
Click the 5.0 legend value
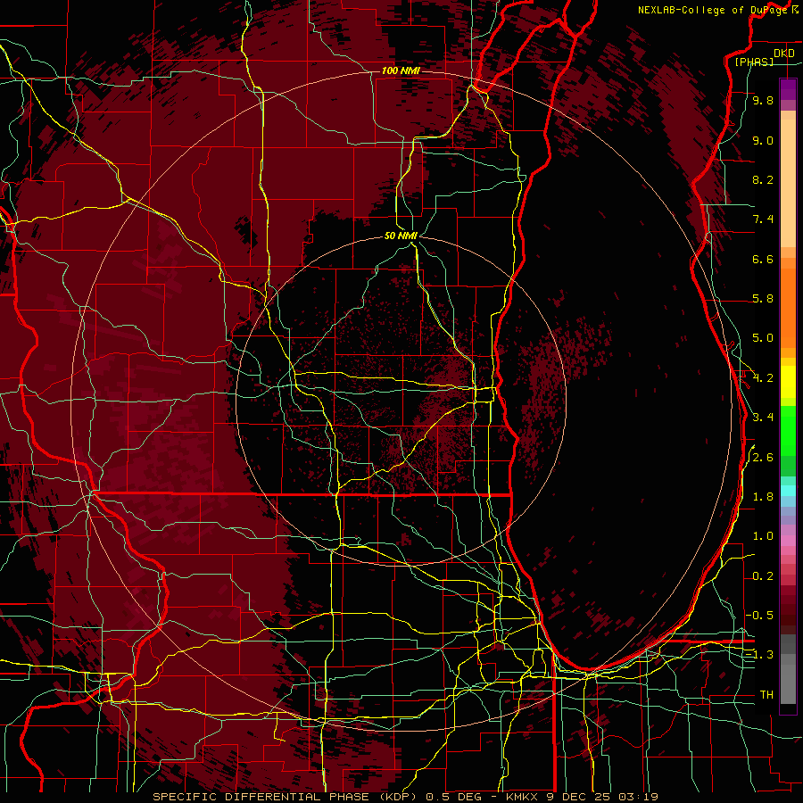click(x=763, y=338)
